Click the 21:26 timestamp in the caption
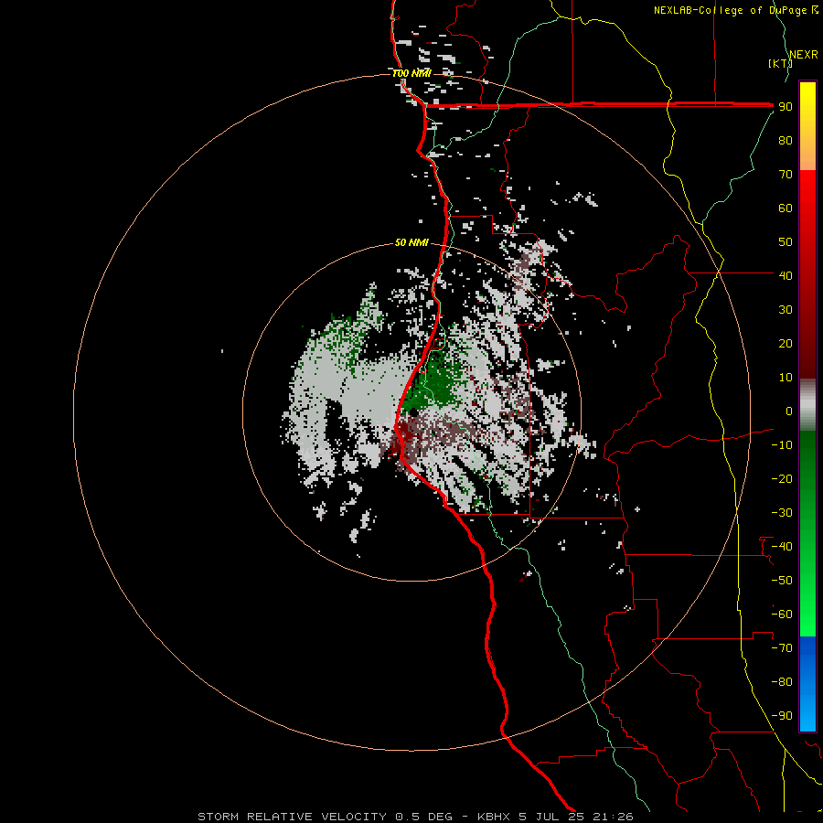The image size is (823, 823). tap(613, 817)
